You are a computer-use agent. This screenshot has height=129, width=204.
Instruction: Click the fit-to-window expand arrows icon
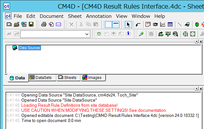pos(193,34)
